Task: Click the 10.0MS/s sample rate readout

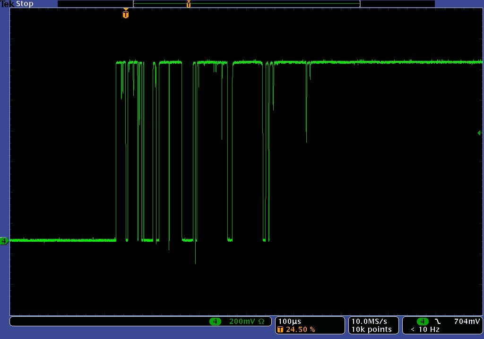Action: (x=369, y=322)
